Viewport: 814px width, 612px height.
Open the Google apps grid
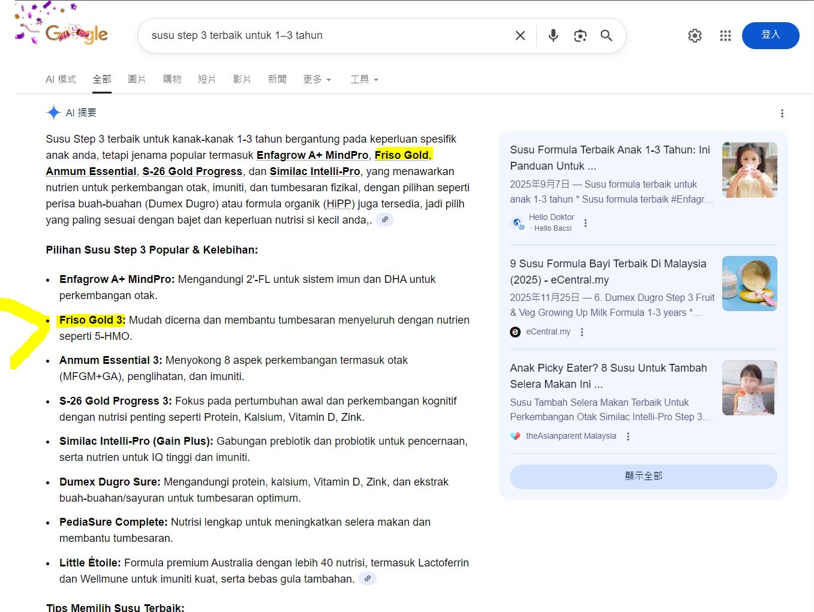[725, 36]
